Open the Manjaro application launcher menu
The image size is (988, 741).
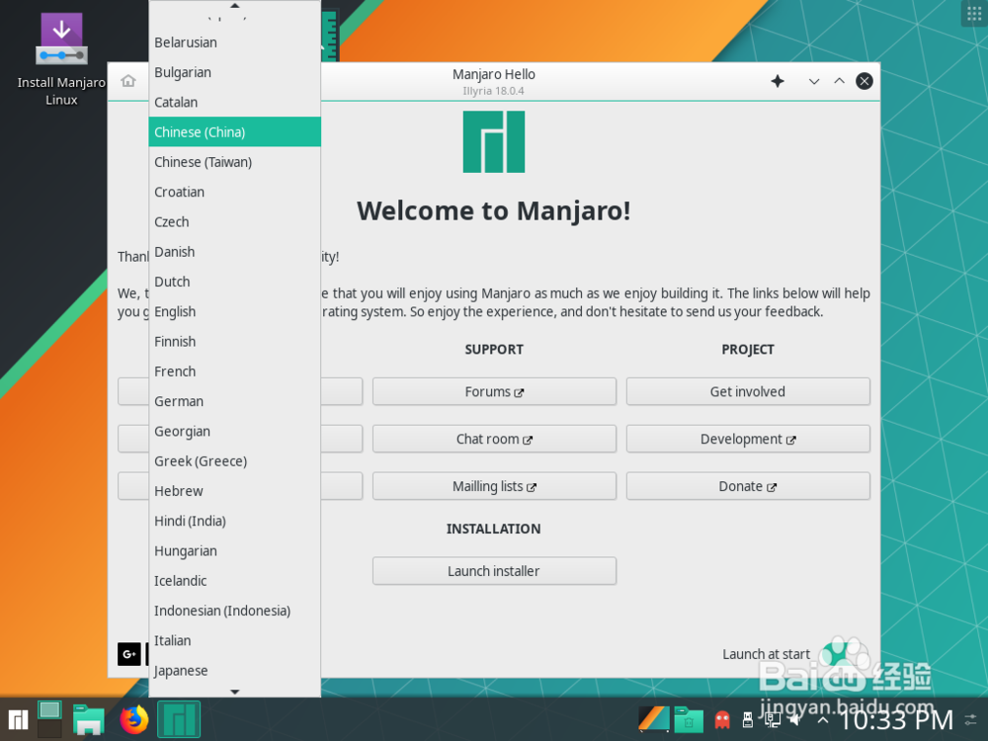[x=18, y=719]
